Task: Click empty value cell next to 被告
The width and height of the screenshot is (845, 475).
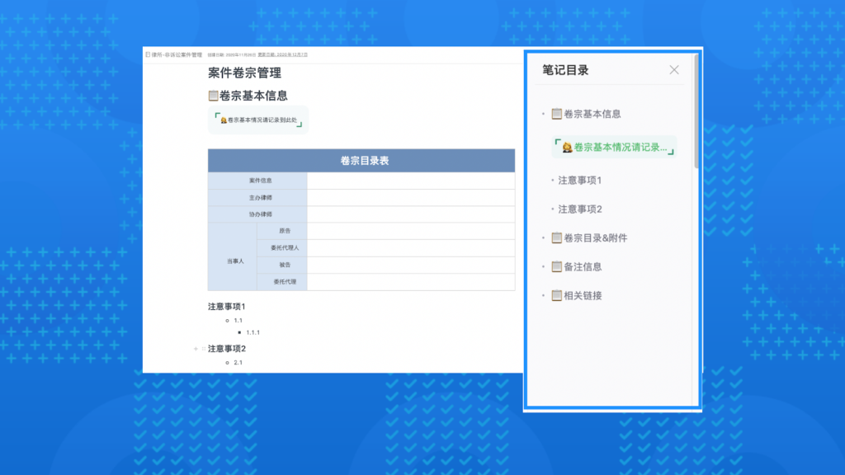Action: 411,265
